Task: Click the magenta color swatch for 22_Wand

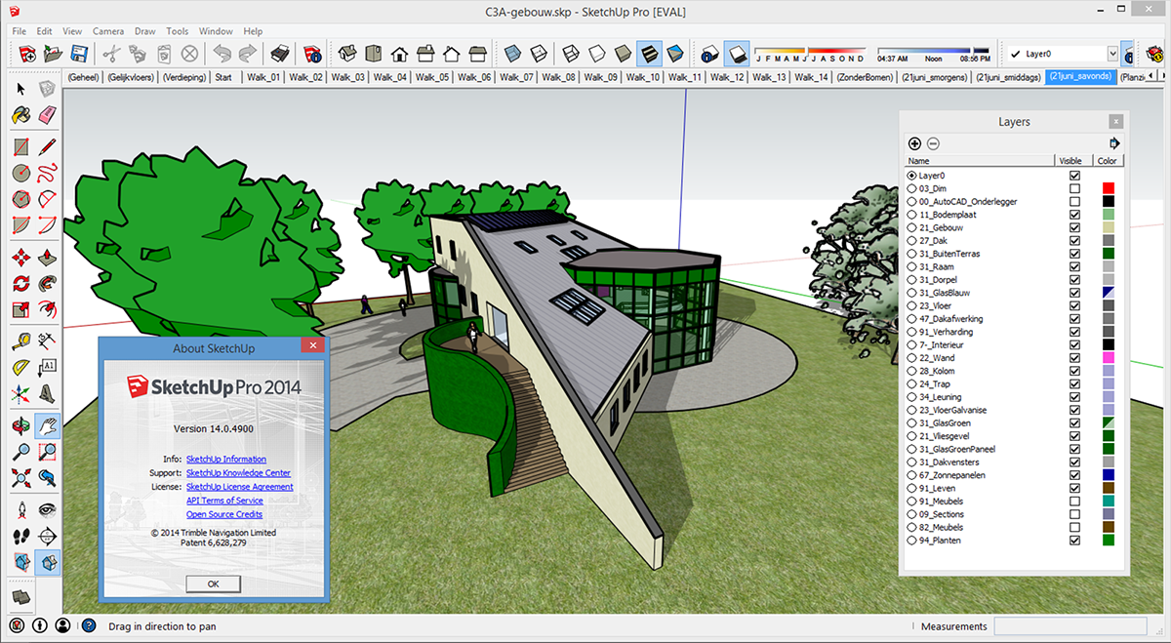Action: [x=1109, y=357]
